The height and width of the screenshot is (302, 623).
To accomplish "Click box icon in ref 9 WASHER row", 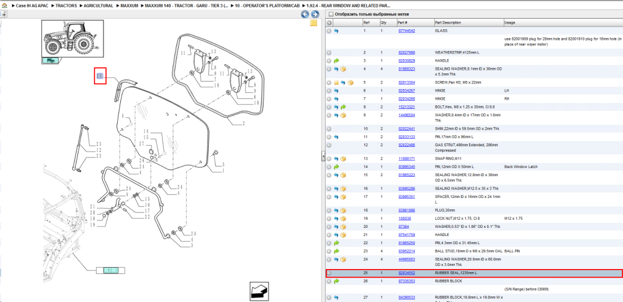I will tap(343, 115).
